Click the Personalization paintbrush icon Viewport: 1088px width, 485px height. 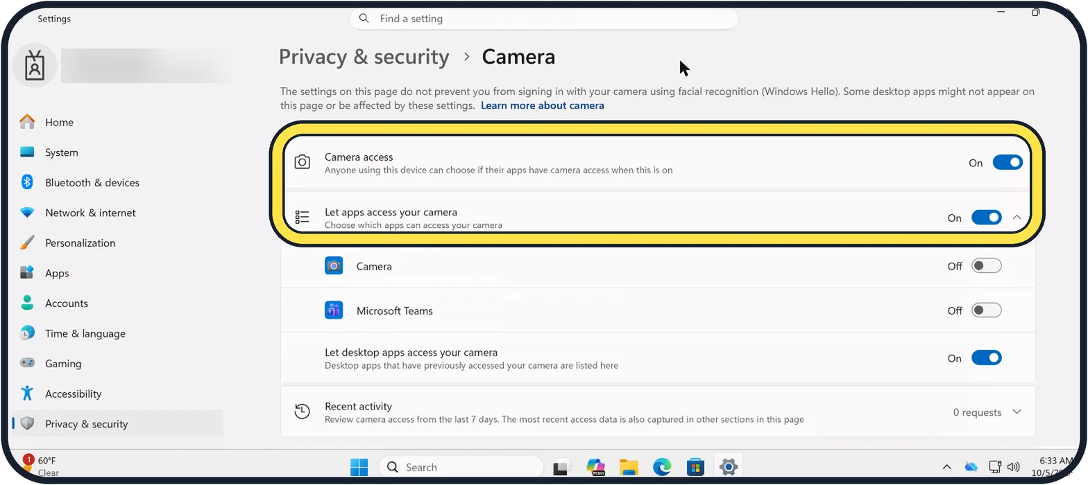(x=27, y=242)
